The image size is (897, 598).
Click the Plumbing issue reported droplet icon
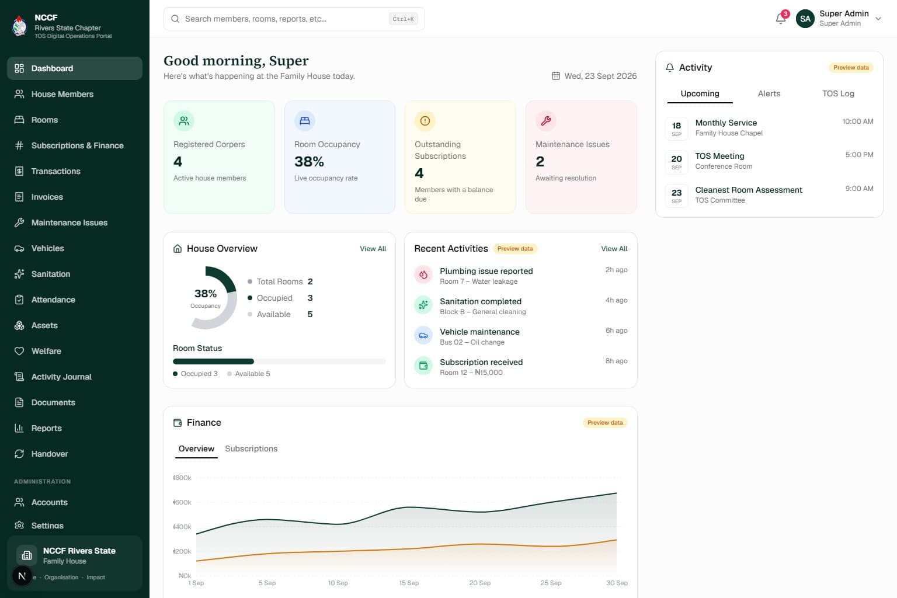(423, 274)
